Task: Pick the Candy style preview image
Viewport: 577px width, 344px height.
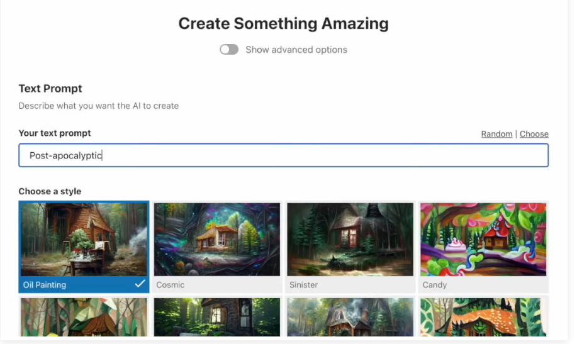Action: pyautogui.click(x=483, y=239)
